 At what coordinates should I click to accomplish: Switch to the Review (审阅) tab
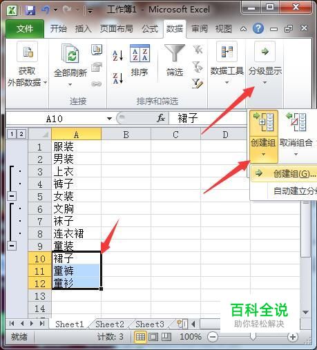(200, 29)
